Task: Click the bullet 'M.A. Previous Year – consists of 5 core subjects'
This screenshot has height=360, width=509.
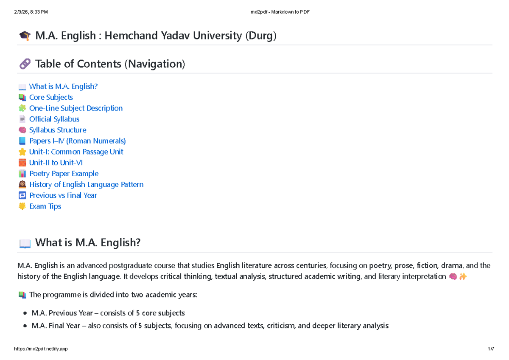Action: [x=108, y=313]
